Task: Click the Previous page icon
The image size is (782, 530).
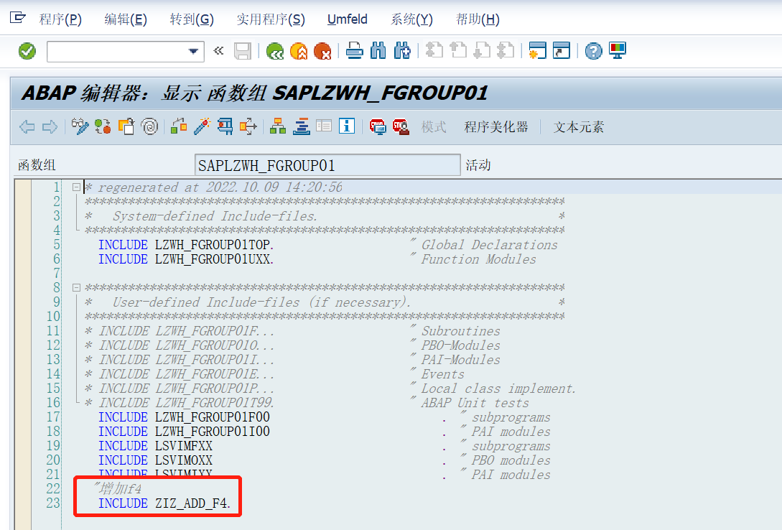Action: [x=458, y=51]
